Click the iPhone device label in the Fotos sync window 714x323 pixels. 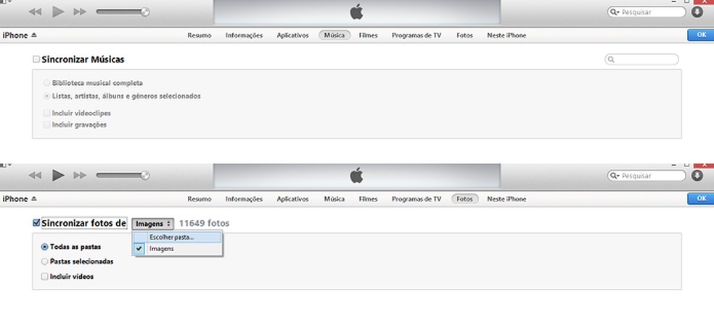click(15, 199)
